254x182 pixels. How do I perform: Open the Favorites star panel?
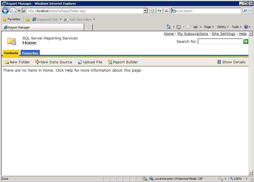pos(12,19)
